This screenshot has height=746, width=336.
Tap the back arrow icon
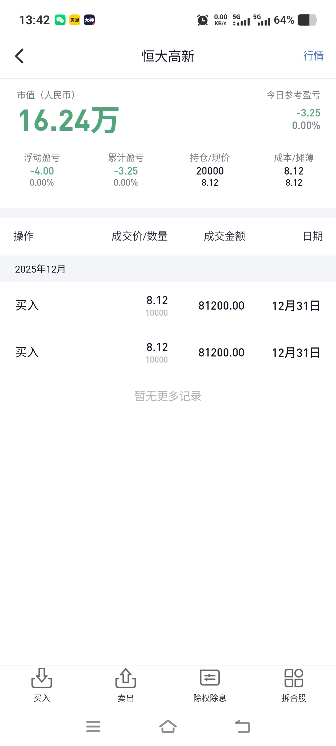19,56
